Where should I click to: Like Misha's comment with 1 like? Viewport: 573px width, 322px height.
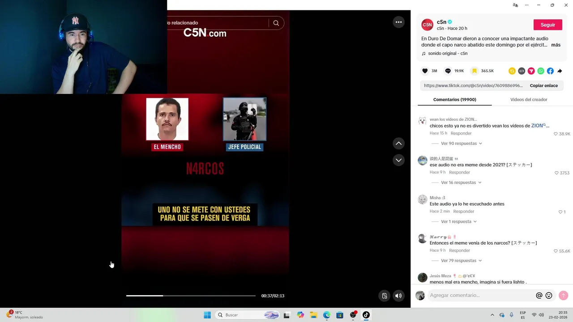point(560,212)
